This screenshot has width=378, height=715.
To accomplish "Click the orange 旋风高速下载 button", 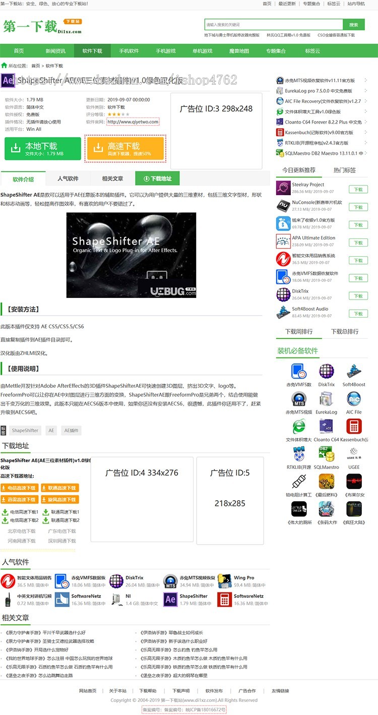I will click(60, 500).
